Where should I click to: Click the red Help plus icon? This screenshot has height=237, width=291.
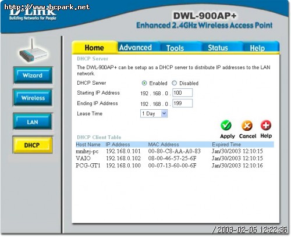pos(266,125)
